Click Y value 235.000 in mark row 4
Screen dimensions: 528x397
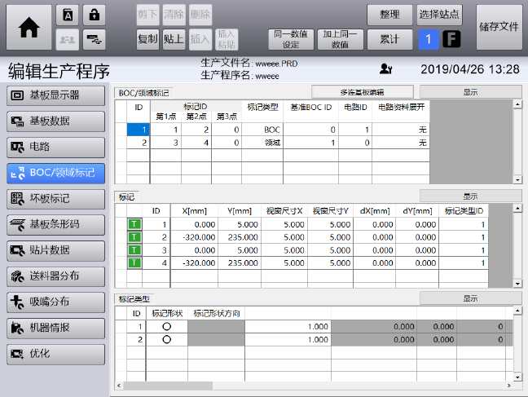(x=240, y=262)
